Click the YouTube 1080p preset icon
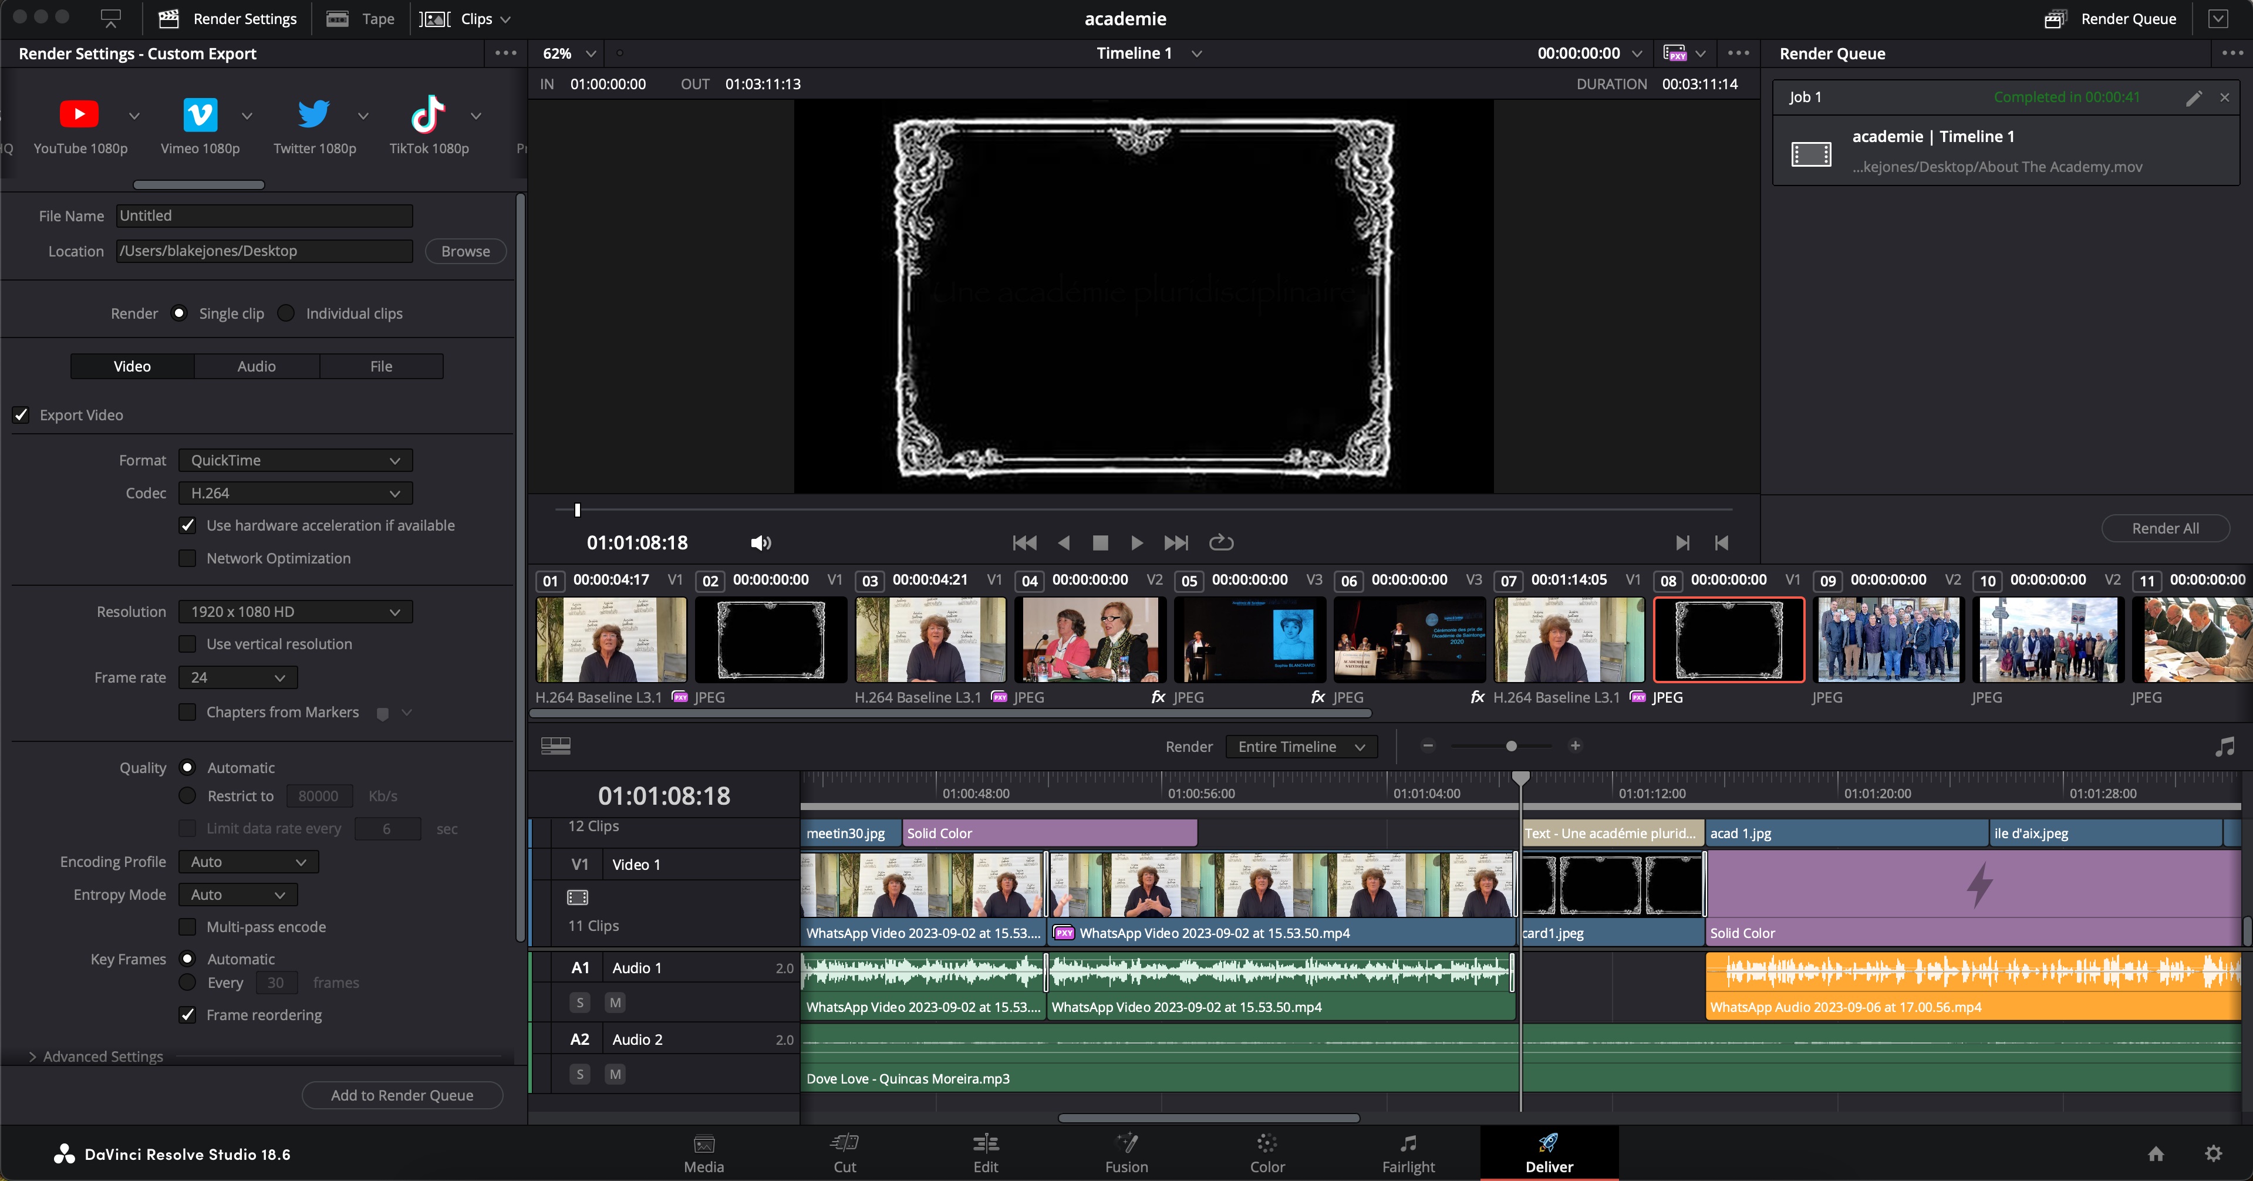2253x1181 pixels. (x=79, y=114)
